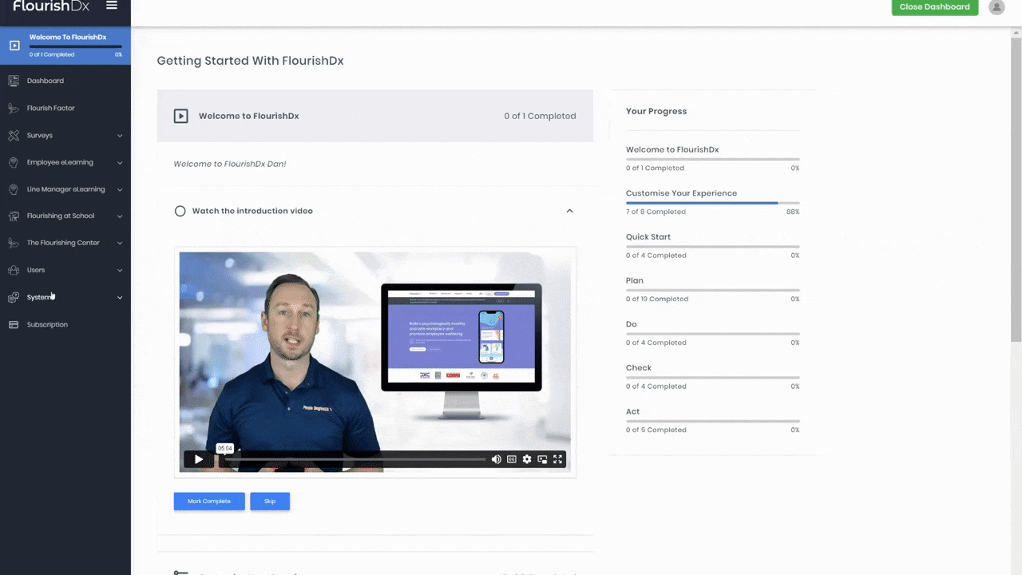Mark Watch the introduction video circle

coord(180,211)
